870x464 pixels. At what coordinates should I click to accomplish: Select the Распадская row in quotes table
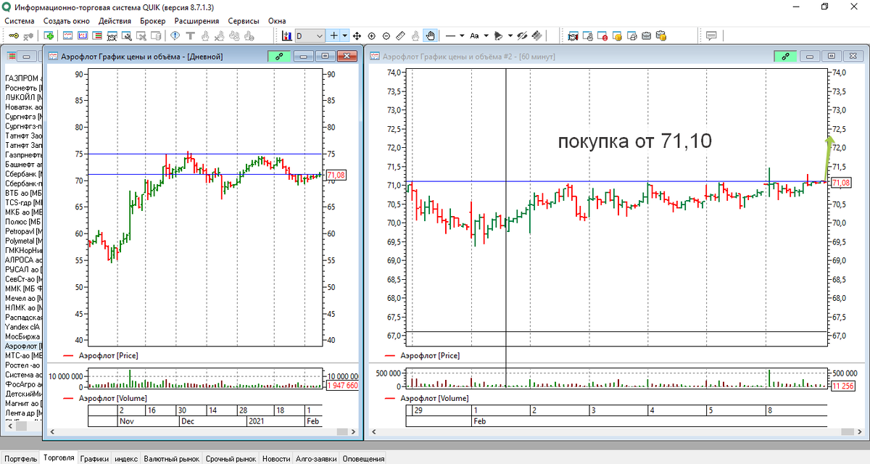[23, 317]
